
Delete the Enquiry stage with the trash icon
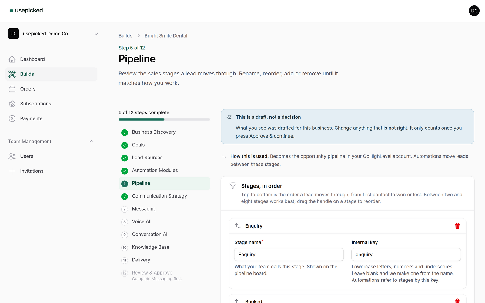click(x=457, y=226)
